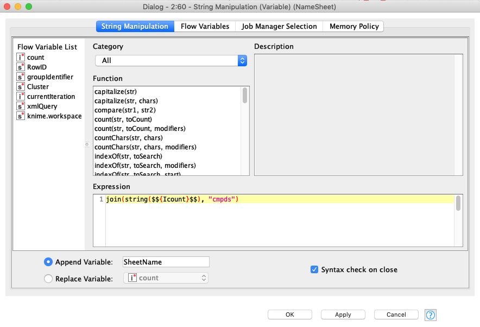
Task: Select xmlQuery flow variable
Action: click(x=42, y=106)
